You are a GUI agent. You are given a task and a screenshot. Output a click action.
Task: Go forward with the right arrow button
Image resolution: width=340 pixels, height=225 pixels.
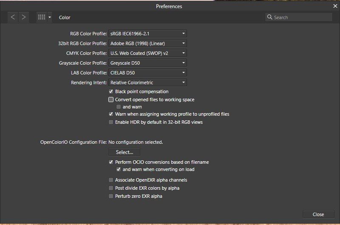pos(24,17)
